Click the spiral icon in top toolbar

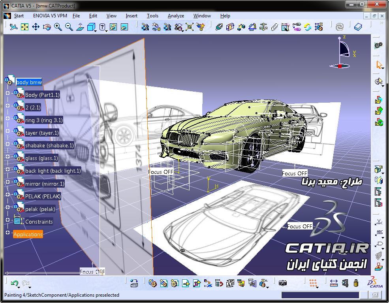coord(339,27)
